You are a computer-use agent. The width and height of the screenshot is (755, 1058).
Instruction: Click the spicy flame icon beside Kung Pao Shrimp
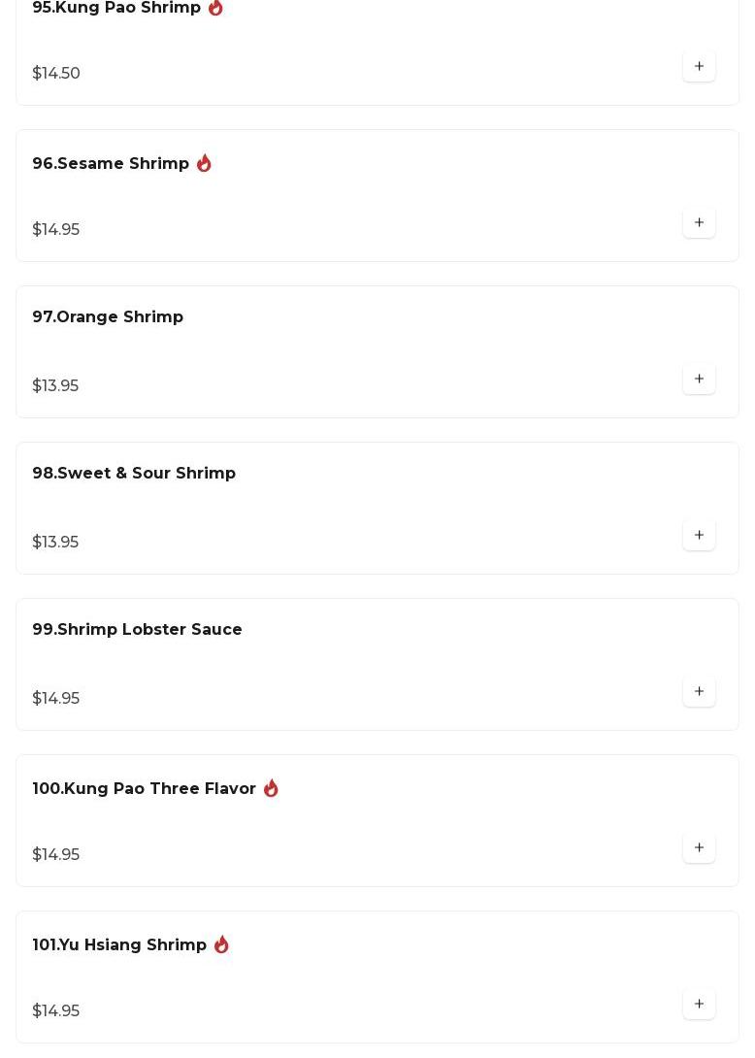coord(215,8)
